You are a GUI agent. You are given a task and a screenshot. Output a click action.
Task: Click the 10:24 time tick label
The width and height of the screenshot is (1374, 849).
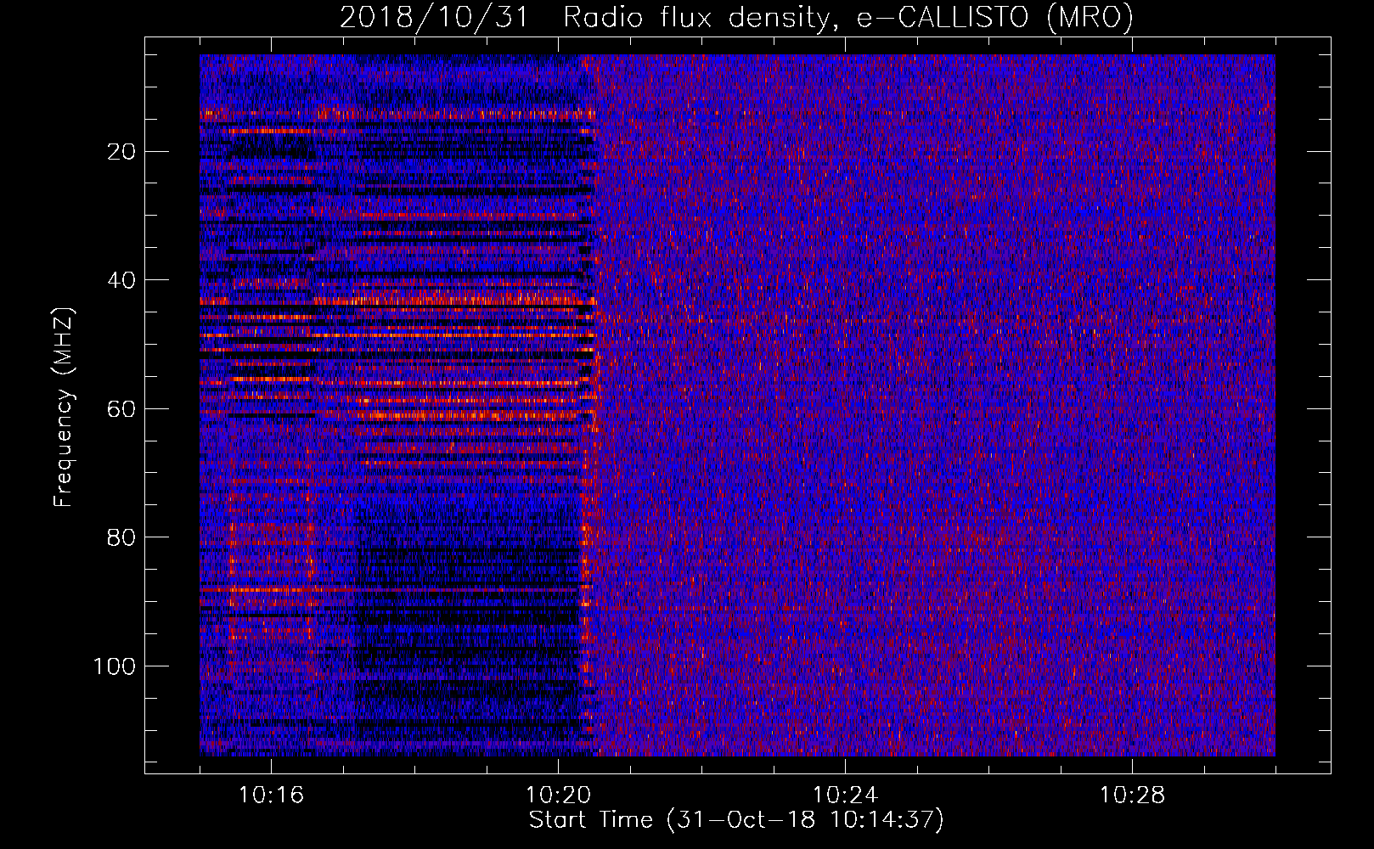pos(845,796)
